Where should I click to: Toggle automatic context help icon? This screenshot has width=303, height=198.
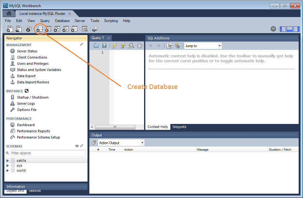177,46
